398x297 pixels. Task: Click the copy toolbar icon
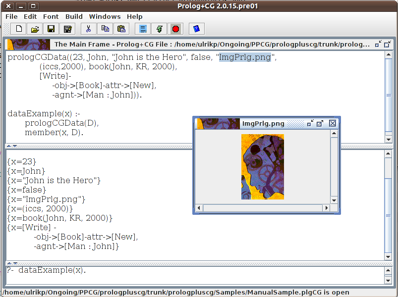[x=105, y=29]
